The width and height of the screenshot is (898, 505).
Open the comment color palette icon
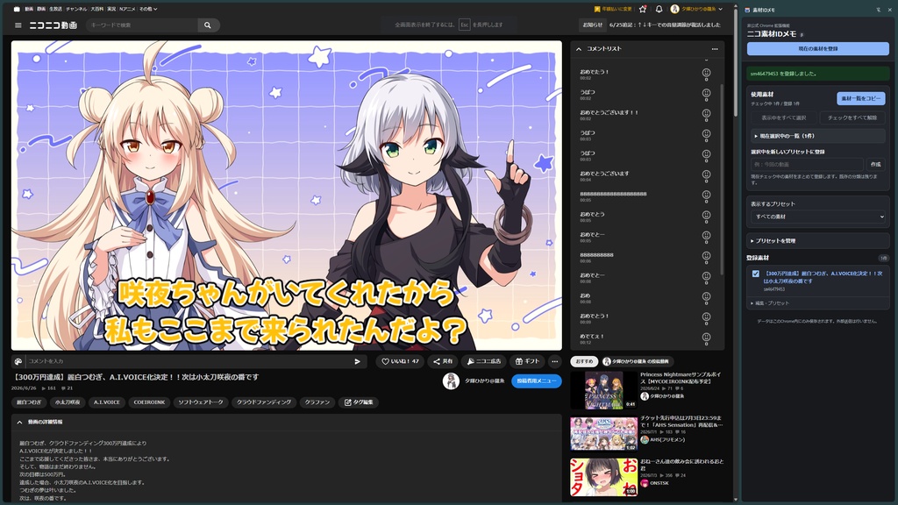18,361
